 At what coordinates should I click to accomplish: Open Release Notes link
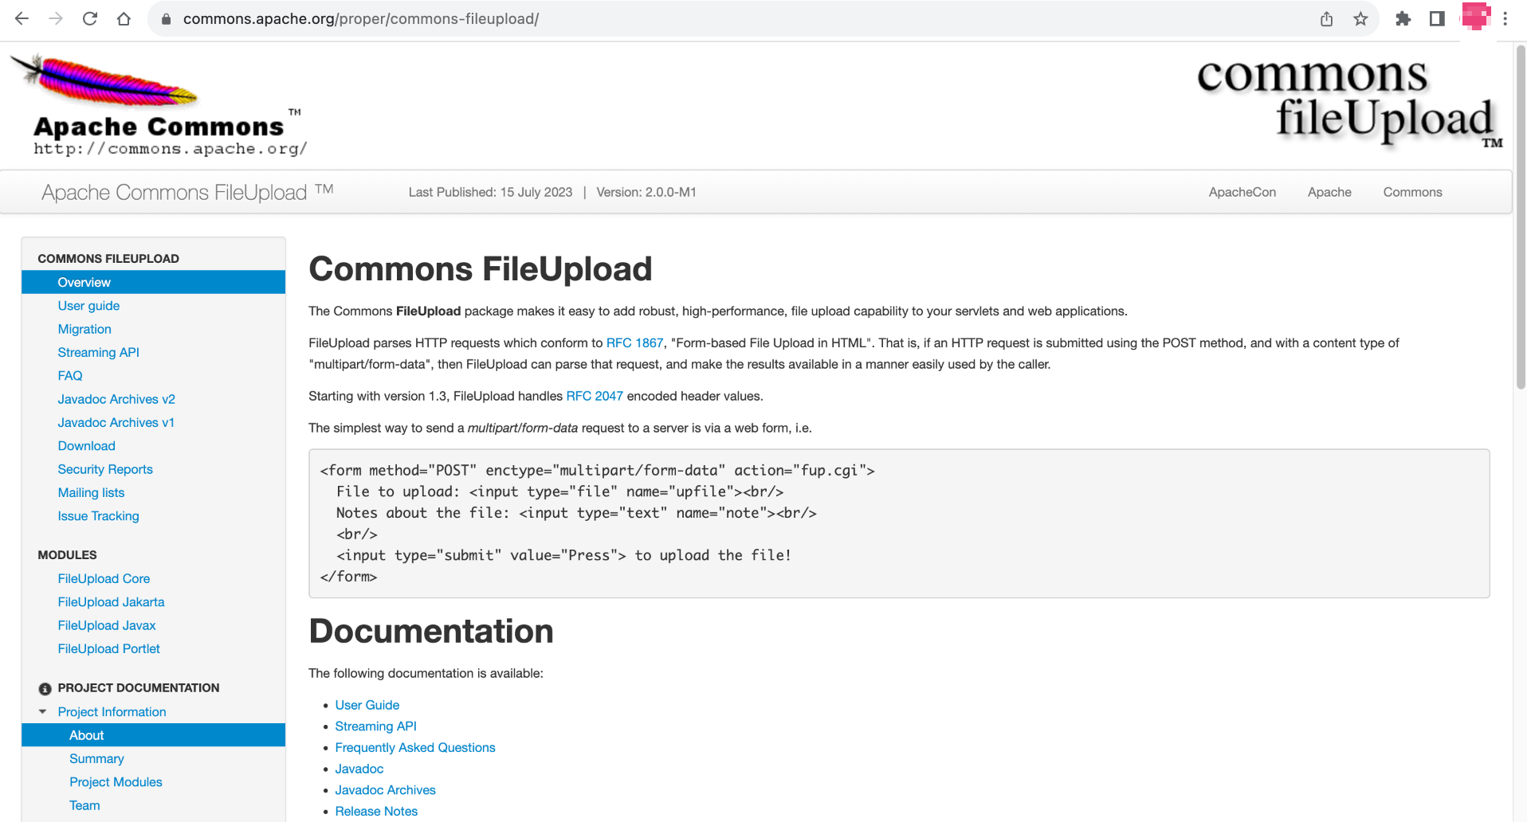point(376,811)
